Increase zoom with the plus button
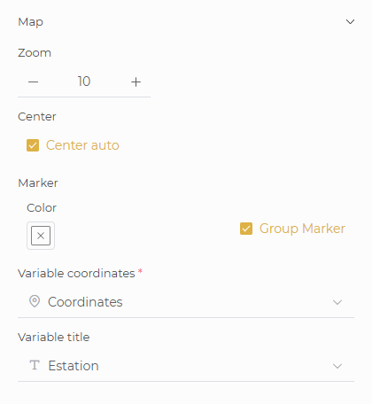This screenshot has width=372, height=404. [136, 82]
